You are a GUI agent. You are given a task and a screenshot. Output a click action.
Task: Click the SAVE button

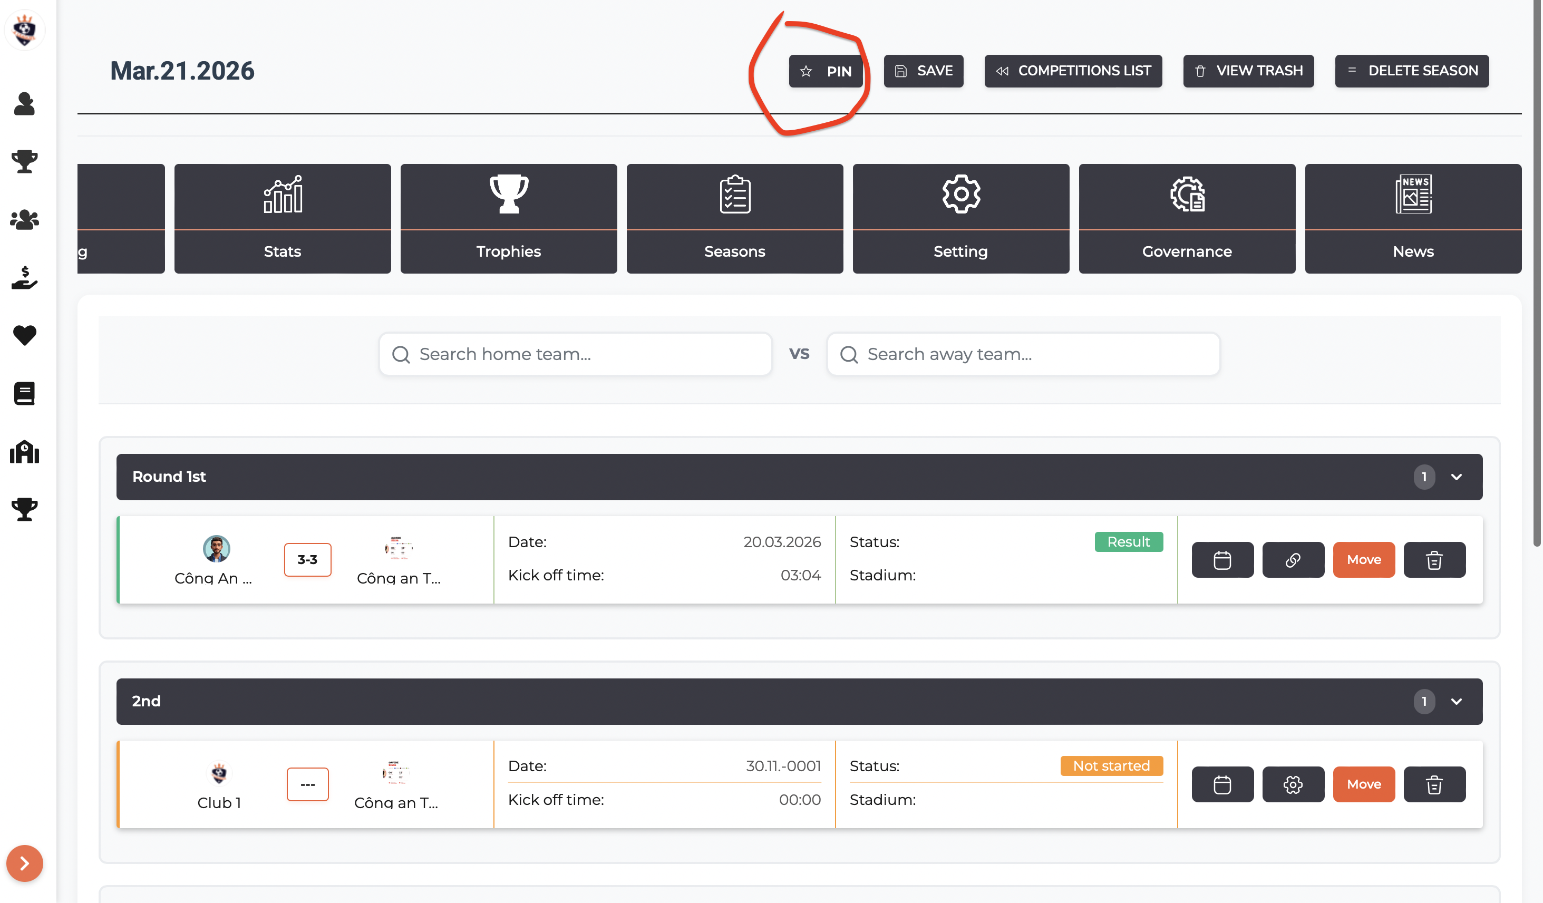point(924,71)
